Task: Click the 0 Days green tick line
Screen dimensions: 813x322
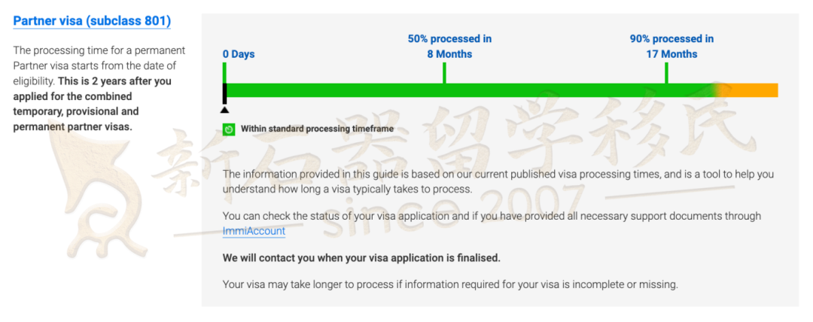Action: (x=224, y=73)
